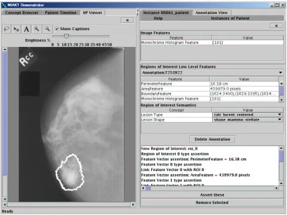Open the Instance 00061_patient tab
This screenshot has width=287, height=215.
tap(166, 13)
